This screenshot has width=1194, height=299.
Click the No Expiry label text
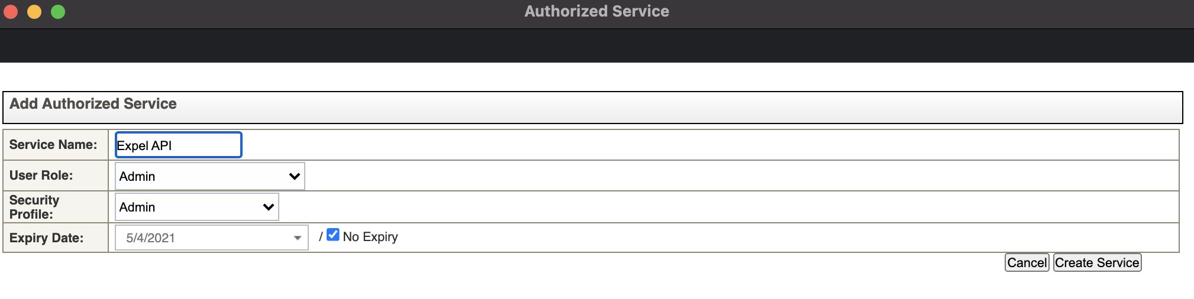[370, 237]
